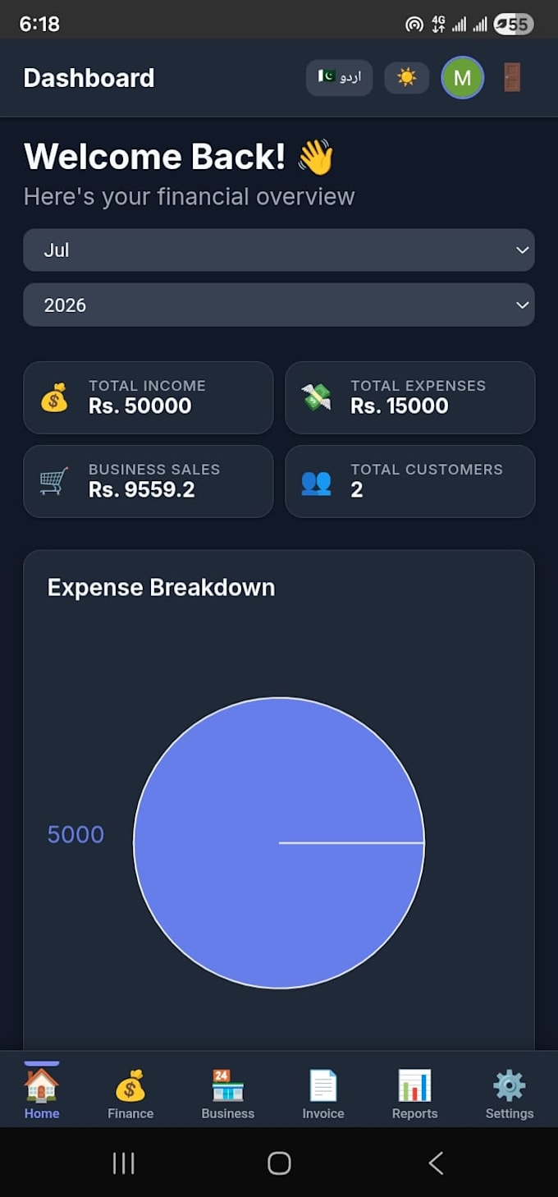Open the Jul month dropdown
This screenshot has height=1197, width=558.
(x=279, y=250)
